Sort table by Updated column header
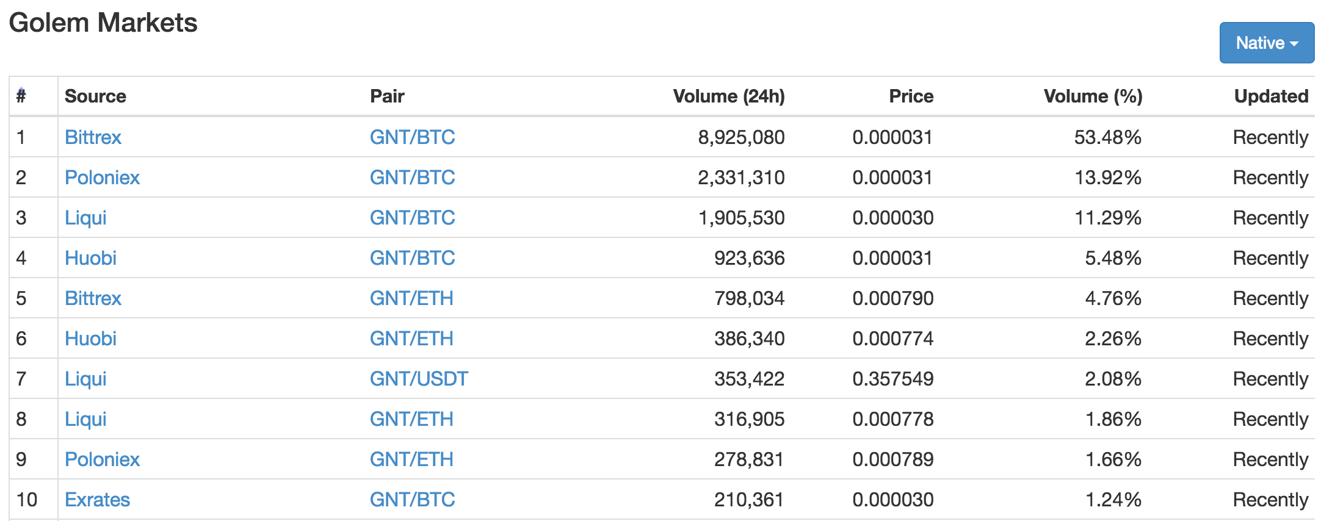Image resolution: width=1321 pixels, height=521 pixels. tap(1271, 96)
